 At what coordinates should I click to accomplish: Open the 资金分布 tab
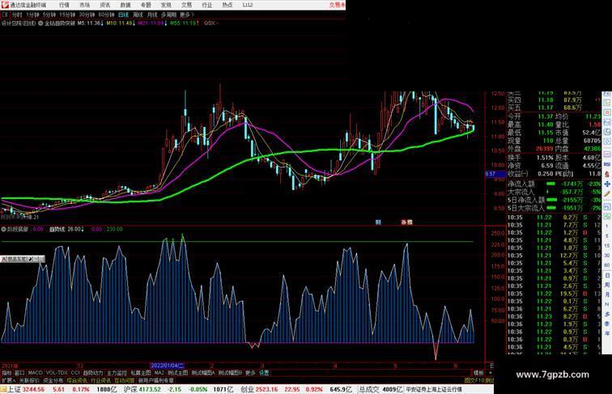click(53, 380)
